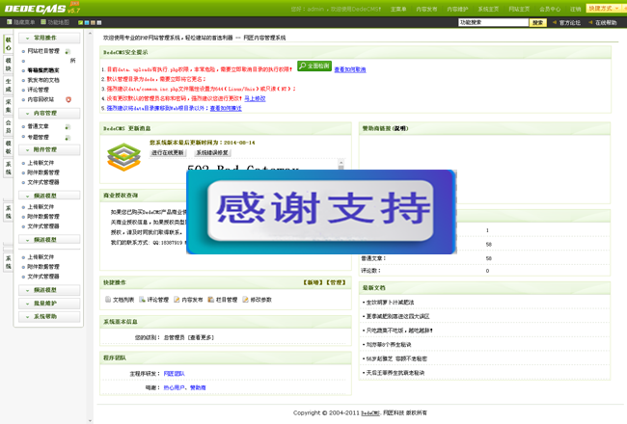This screenshot has height=424, width=627.
Task: Click the arrow icon before 官方论坛
Action: pos(555,23)
